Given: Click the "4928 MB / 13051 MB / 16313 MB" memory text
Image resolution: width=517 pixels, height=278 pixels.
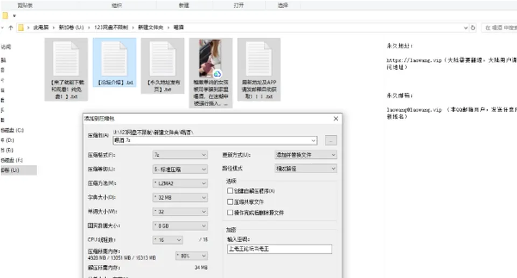Looking at the screenshot, I should point(122,258).
